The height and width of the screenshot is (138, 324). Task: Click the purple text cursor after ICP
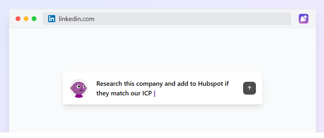(x=155, y=93)
